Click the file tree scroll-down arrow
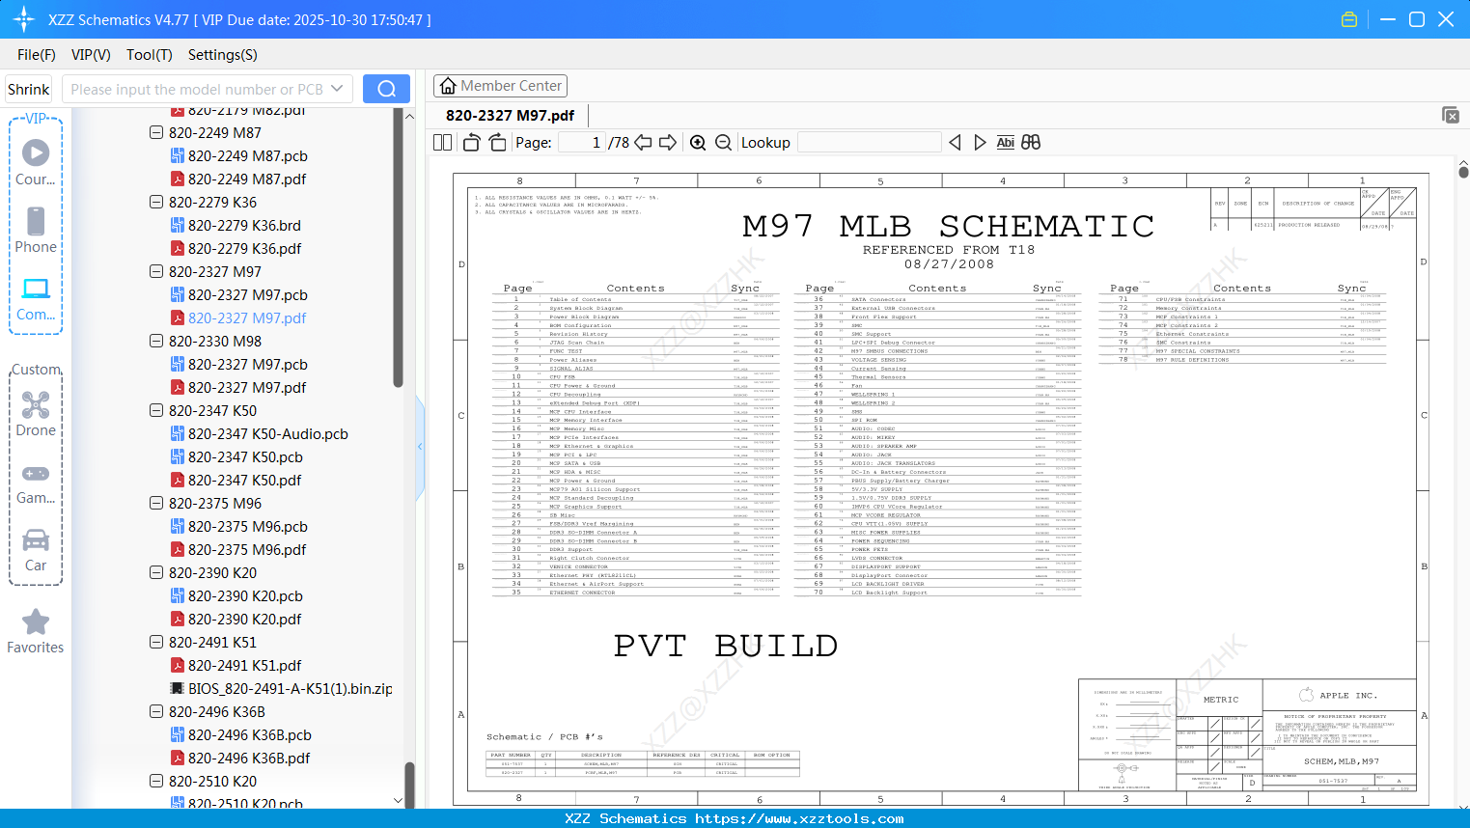The width and height of the screenshot is (1470, 828). (398, 801)
